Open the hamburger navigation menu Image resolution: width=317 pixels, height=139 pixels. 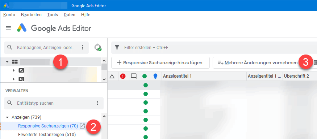tap(8, 28)
